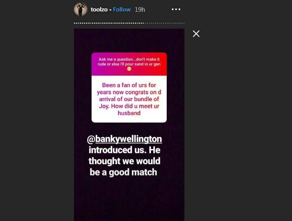Tap the white fan question response box

coord(129,99)
